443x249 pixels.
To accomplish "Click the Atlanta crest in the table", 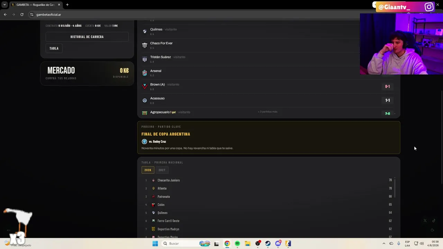I will pos(153,188).
